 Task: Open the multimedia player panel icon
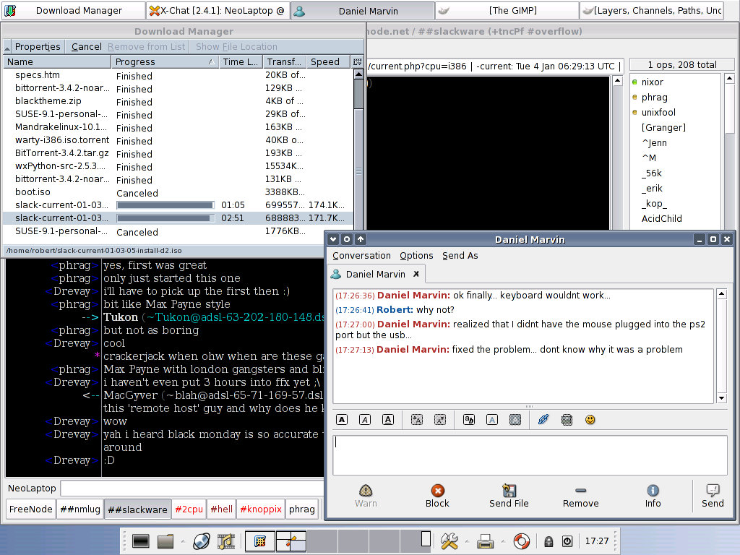226,541
